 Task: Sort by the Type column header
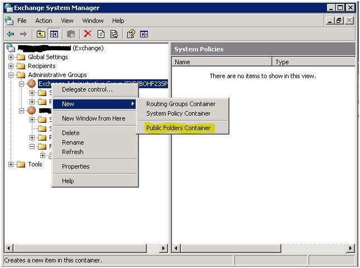click(x=314, y=62)
